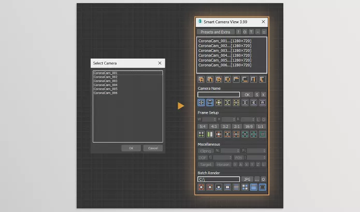This screenshot has height=212, width=360.
Task: Click the four-plus-signs icon in Frame Setup
Action: 201,134
